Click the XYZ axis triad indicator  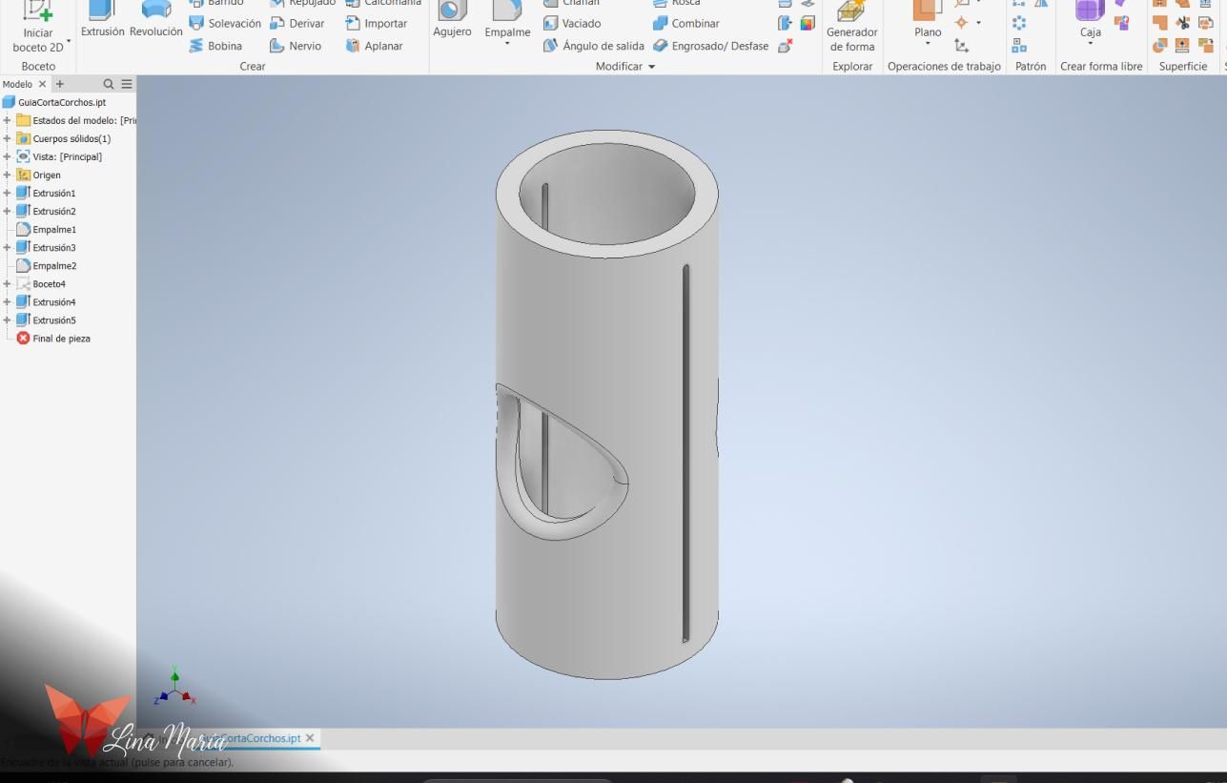(175, 688)
